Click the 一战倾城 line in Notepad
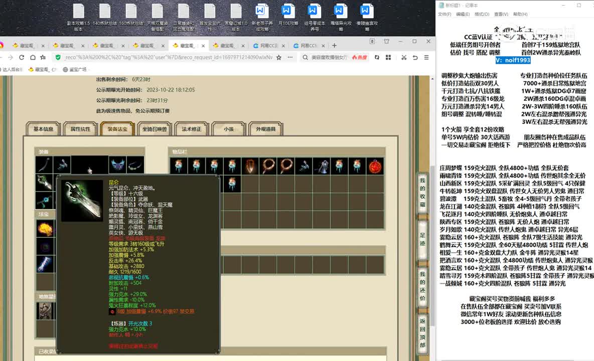This screenshot has width=594, height=361. pyautogui.click(x=502, y=283)
